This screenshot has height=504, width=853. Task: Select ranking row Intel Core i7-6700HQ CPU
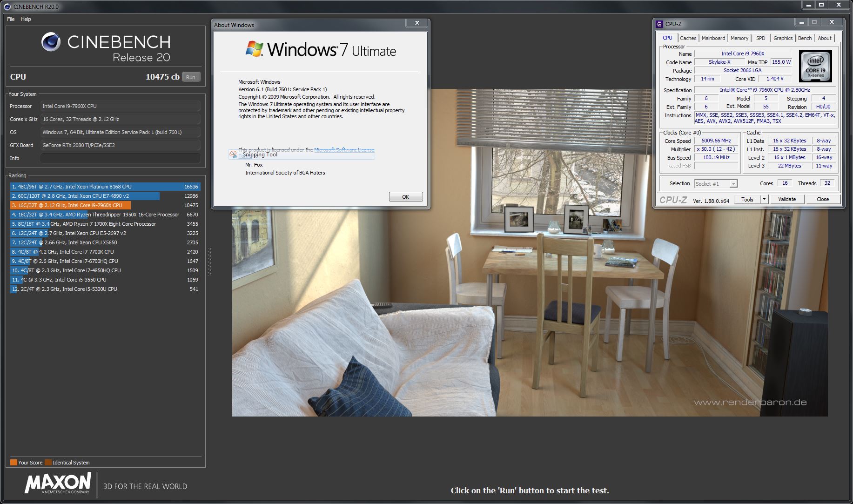coord(105,261)
